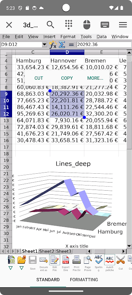Open the search magnifier in top bar
The image size is (132, 295).
[50, 25]
